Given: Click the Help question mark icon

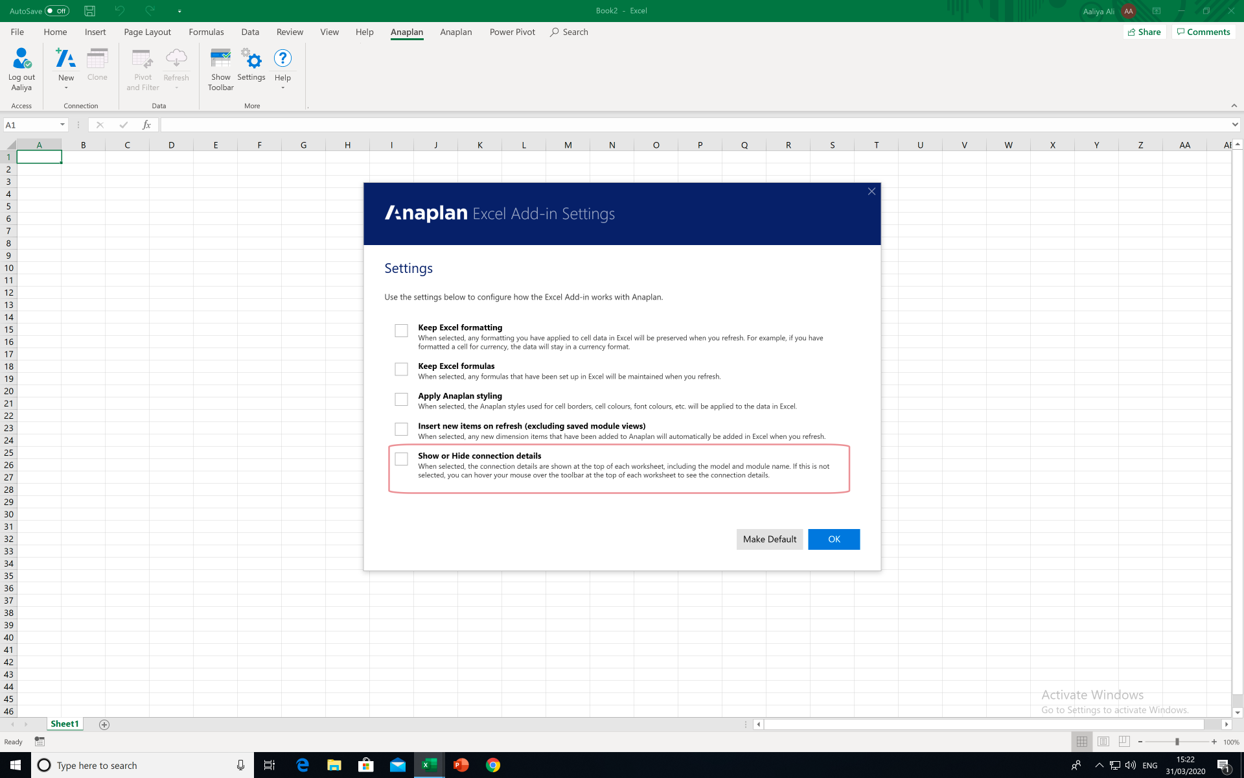Looking at the screenshot, I should pos(282,58).
